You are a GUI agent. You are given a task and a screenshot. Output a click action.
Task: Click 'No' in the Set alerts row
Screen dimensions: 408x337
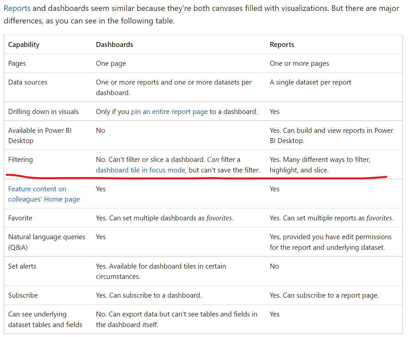[x=274, y=266]
